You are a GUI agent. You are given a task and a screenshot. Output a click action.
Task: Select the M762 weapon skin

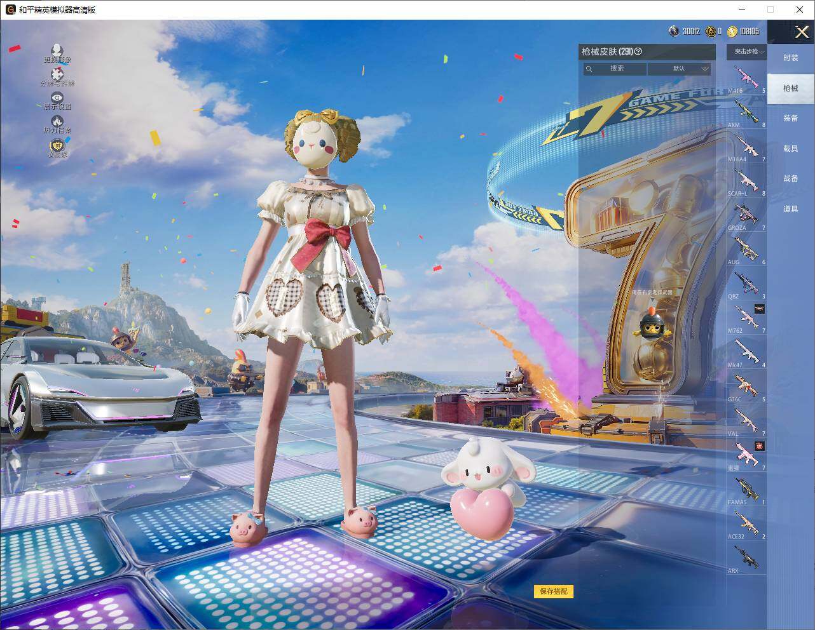(x=746, y=319)
